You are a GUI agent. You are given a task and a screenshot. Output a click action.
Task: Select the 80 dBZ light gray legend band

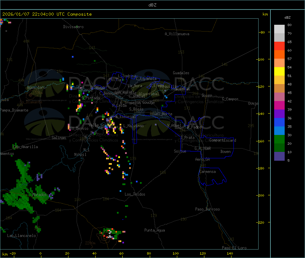279,29
